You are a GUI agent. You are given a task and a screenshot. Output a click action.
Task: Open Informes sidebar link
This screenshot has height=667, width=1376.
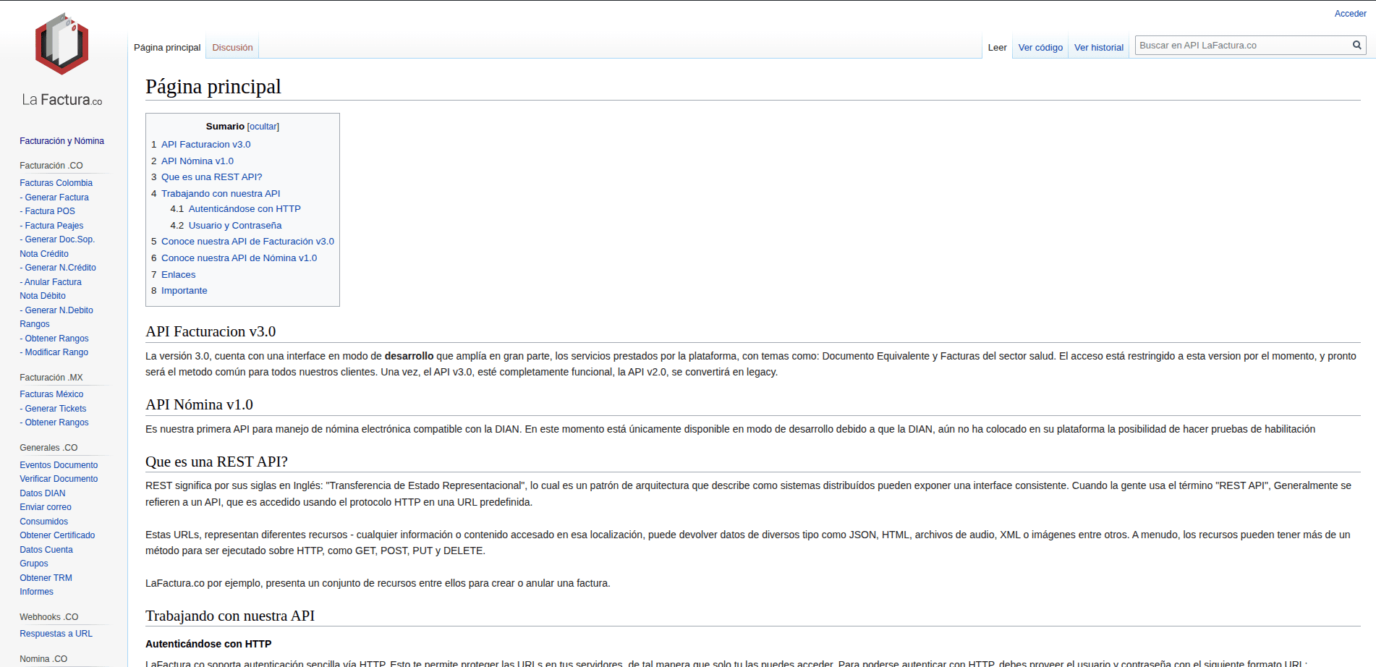tap(36, 592)
